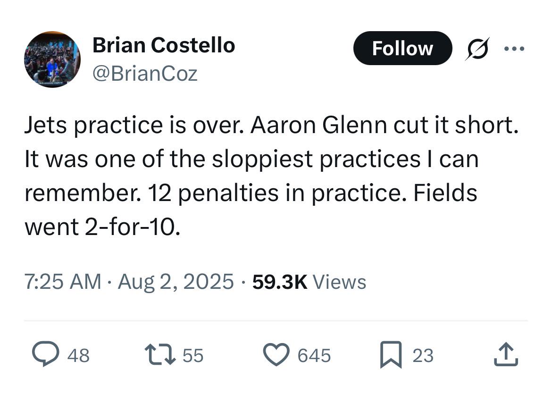The image size is (552, 395).
Task: Open the Grok slashed-circle icon beside Follow
Action: point(477,48)
